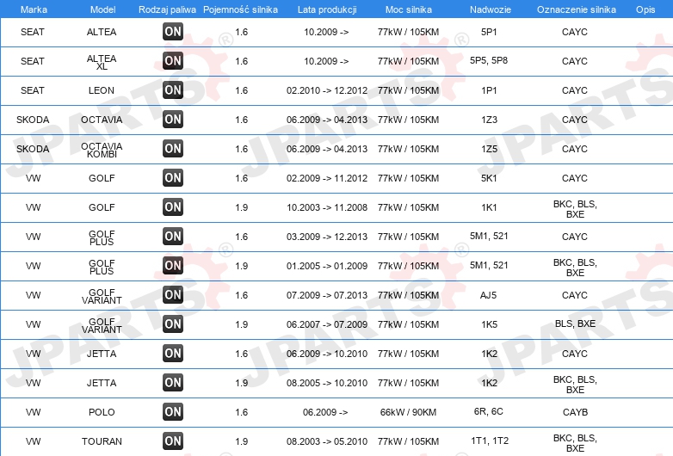The image size is (673, 456).
Task: Click body code 1Z3
Action: (x=489, y=120)
